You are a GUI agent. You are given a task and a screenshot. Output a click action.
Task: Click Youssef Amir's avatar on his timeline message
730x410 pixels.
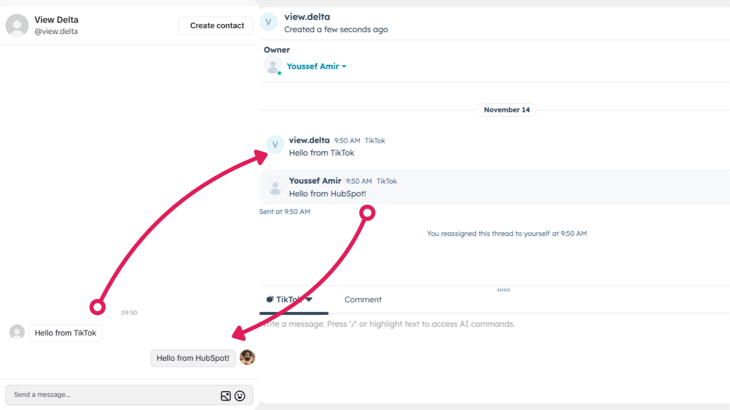coord(275,186)
